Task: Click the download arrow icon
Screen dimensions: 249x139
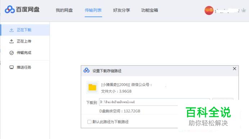Action: click(x=12, y=30)
